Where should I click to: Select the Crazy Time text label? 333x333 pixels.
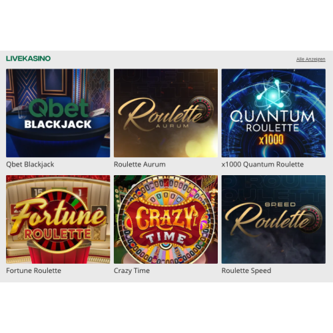[x=132, y=271]
